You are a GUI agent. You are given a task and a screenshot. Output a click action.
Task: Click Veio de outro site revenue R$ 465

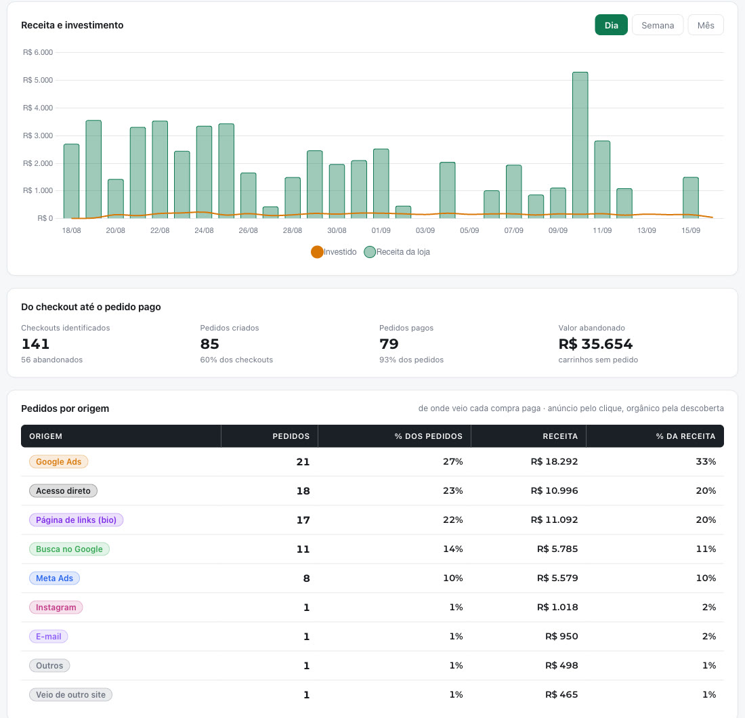click(561, 695)
